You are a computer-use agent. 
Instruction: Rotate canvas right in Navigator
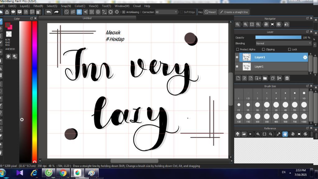click(279, 24)
